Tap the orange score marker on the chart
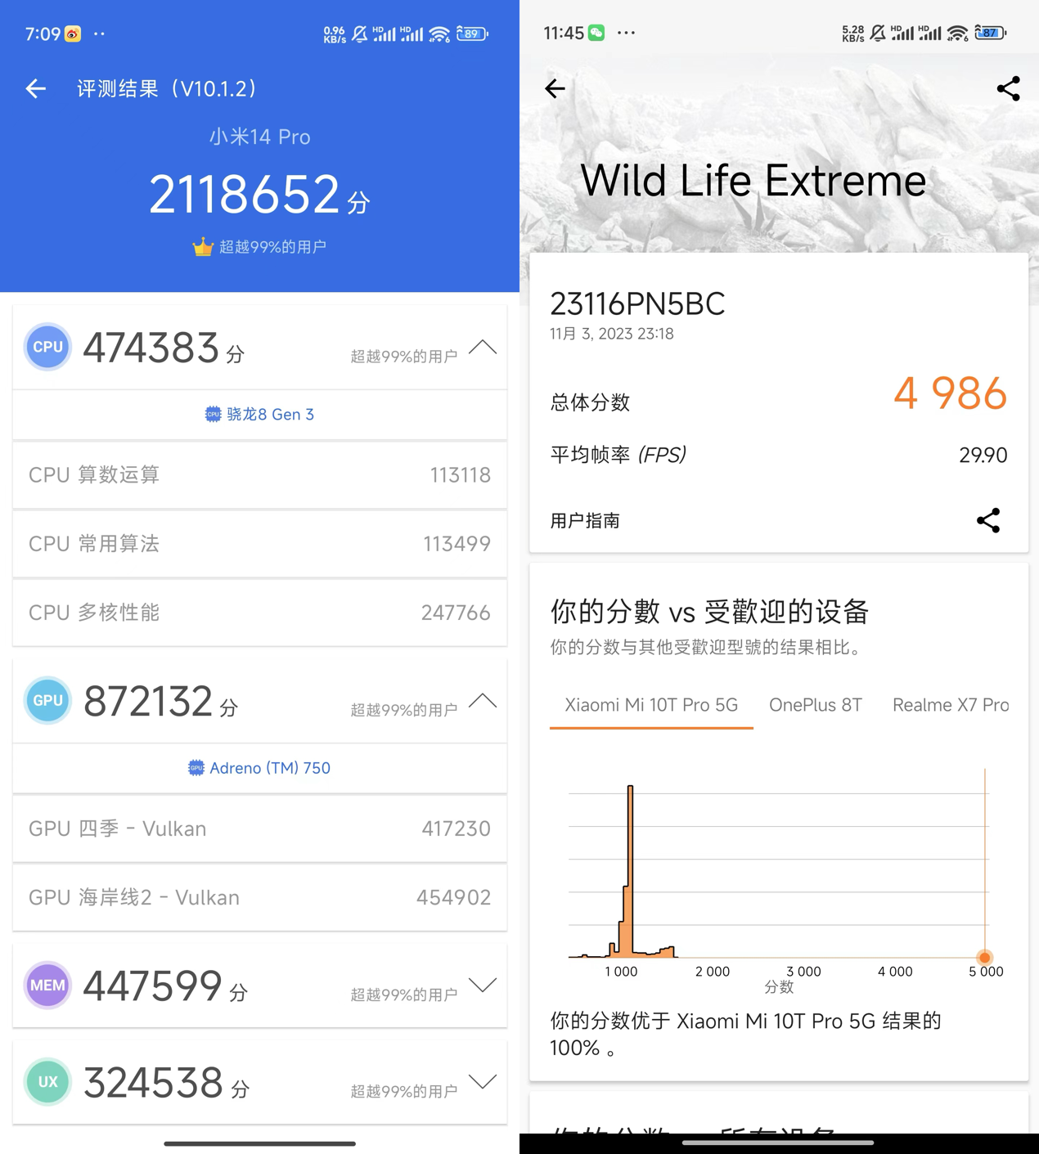Viewport: 1039px width, 1154px height. pos(985,957)
